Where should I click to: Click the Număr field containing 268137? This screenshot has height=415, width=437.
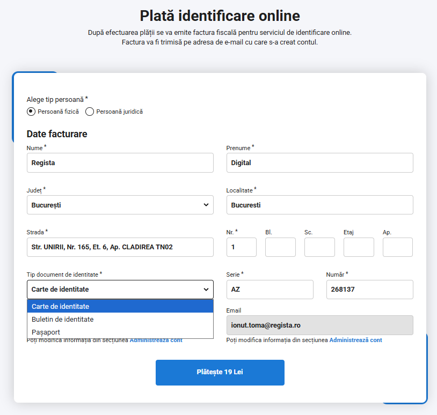[369, 290]
